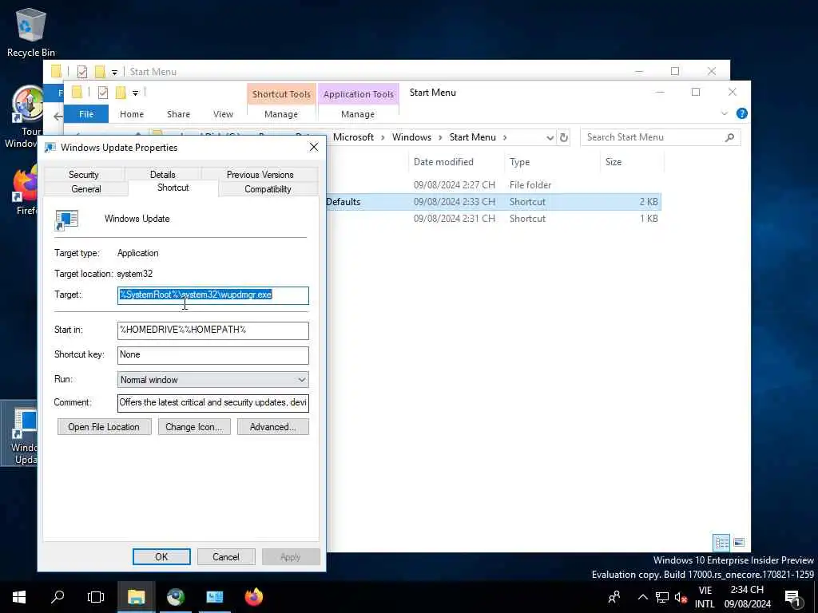The height and width of the screenshot is (613, 818).
Task: Click the Windows Update shortcut icon in Properties
Action: pos(67,219)
